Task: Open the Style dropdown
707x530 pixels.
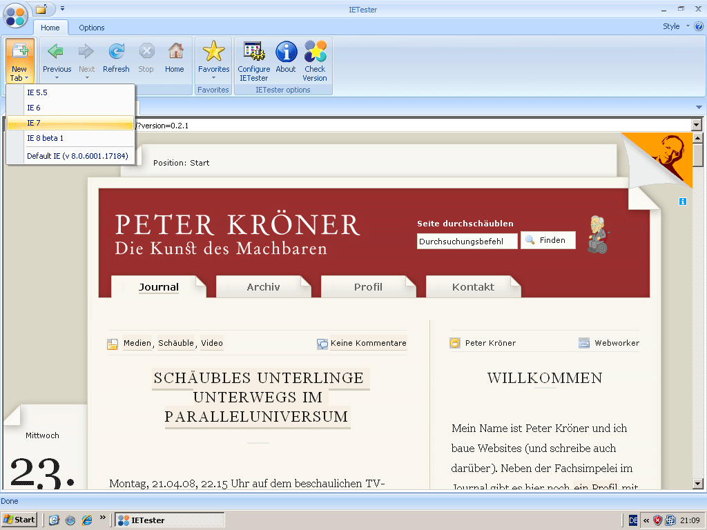Action: tap(676, 26)
